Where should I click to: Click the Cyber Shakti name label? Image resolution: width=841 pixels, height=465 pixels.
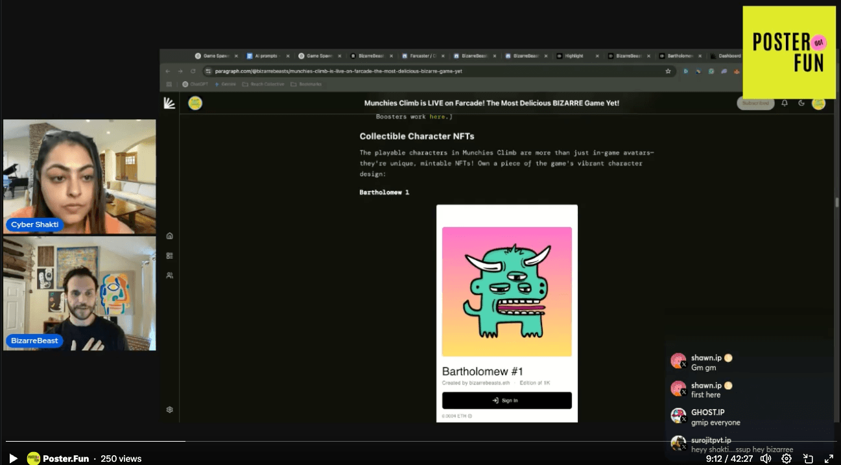tap(35, 224)
